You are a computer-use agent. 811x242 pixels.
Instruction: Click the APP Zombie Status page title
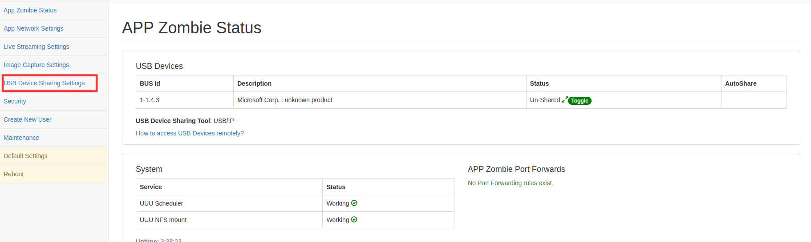pyautogui.click(x=191, y=28)
